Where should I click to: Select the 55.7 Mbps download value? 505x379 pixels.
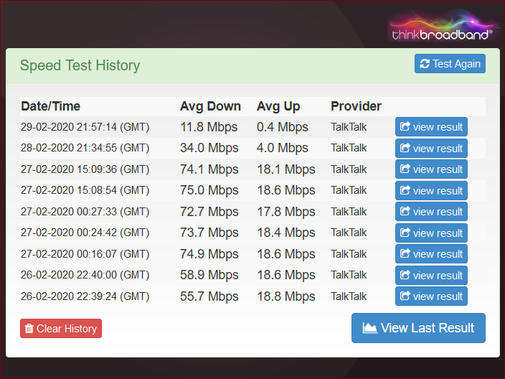[209, 296]
